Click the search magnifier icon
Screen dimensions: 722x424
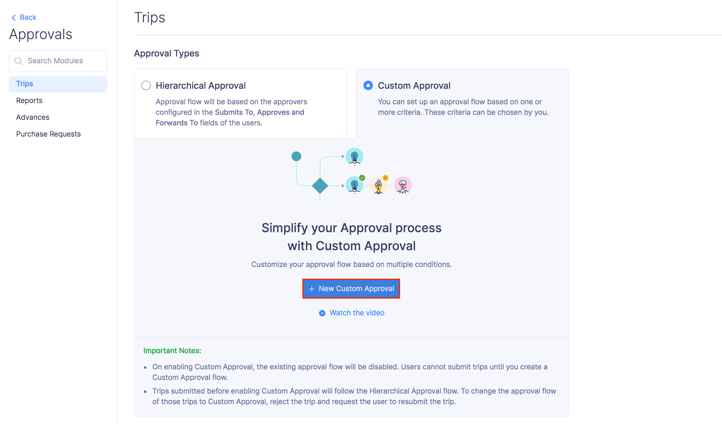coord(19,61)
